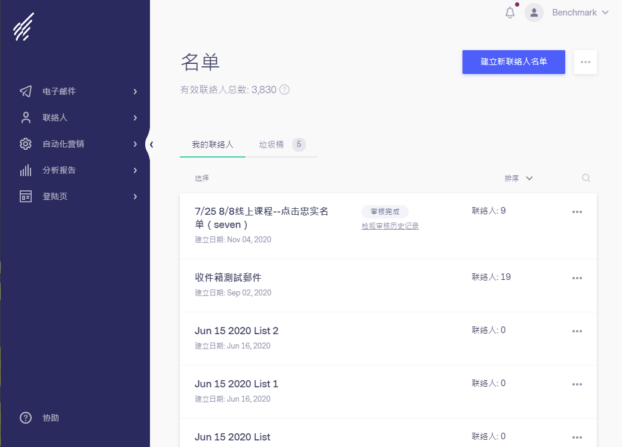This screenshot has width=622, height=447.
Task: Click the 协助 question mark icon
Action: click(26, 418)
